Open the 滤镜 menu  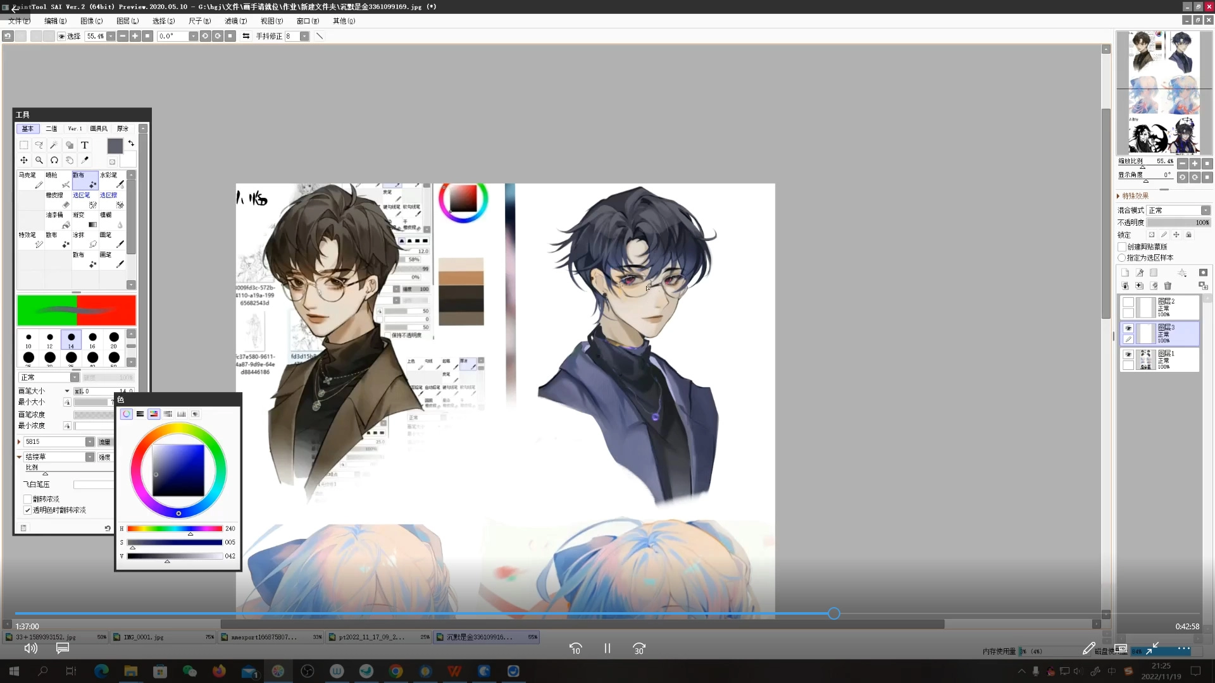[x=235, y=21]
